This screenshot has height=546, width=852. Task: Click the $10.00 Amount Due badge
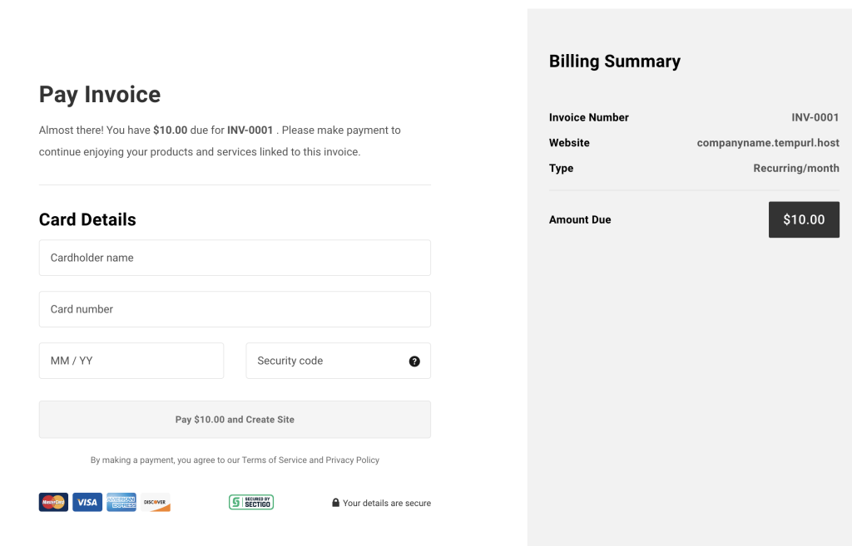(x=804, y=219)
